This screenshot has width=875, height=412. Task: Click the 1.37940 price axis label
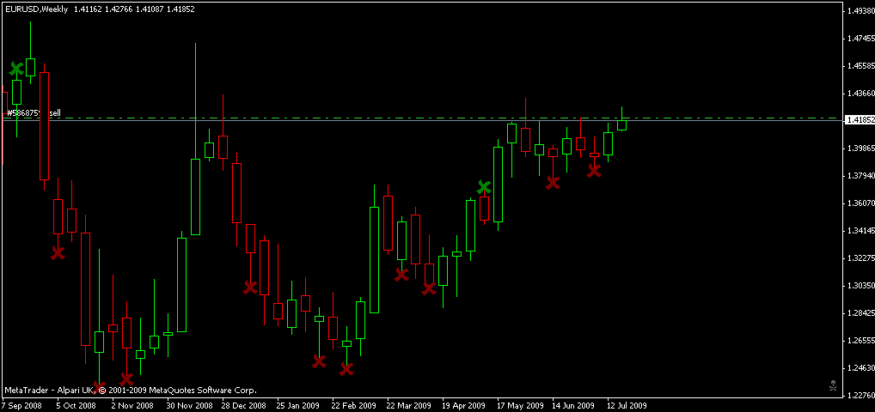860,176
